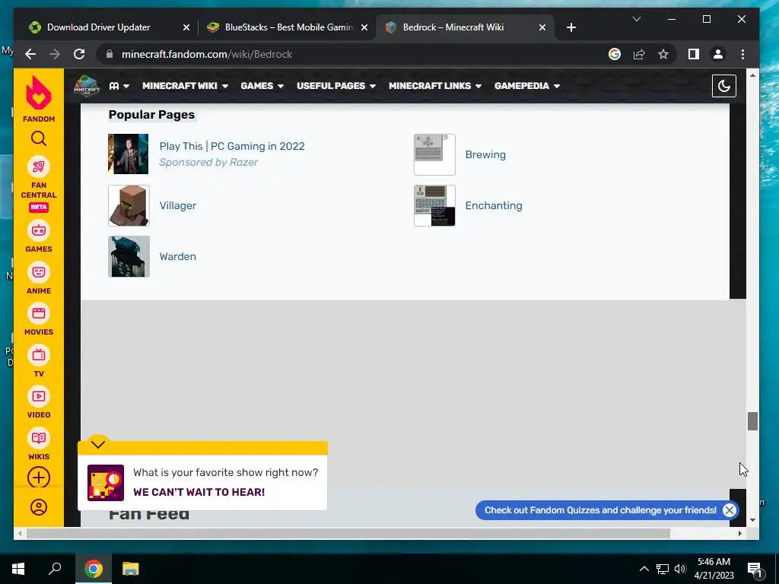
Task: Click the Minecraft Wiki logo
Action: (x=87, y=86)
